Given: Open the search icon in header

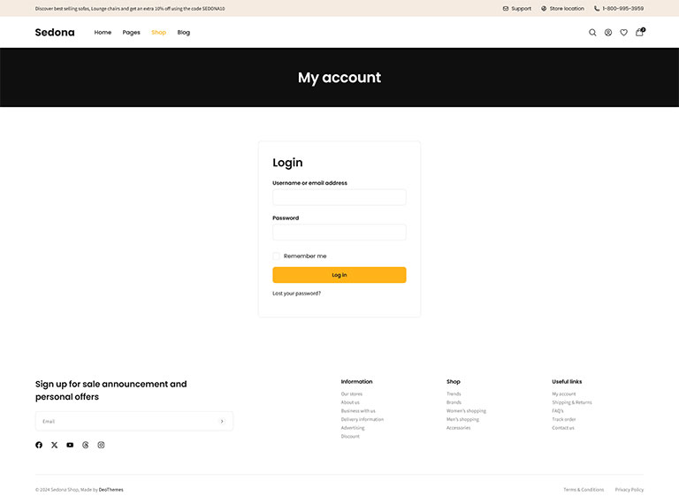Looking at the screenshot, I should point(592,33).
